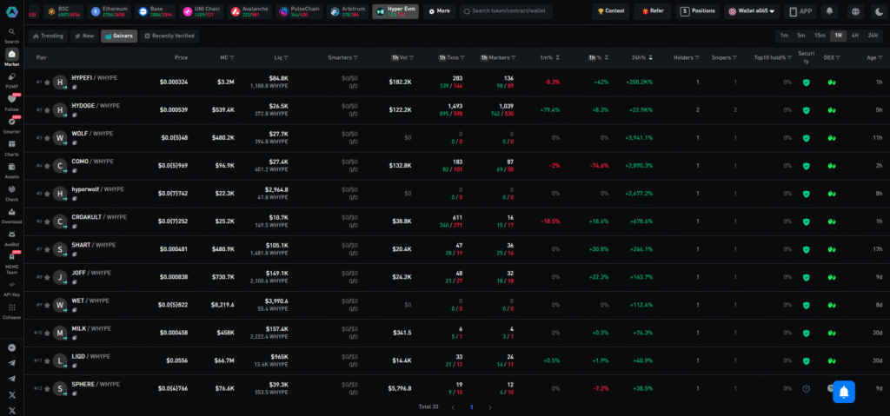Click the notification bell in top bar
The image size is (890, 416).
(x=830, y=11)
